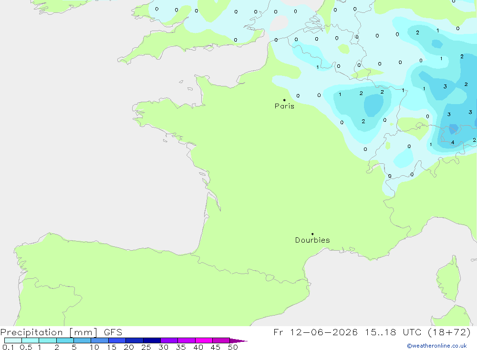The height and width of the screenshot is (350, 477).
Task: Click the legend swatch between 40 and 45
Action: tap(204, 340)
